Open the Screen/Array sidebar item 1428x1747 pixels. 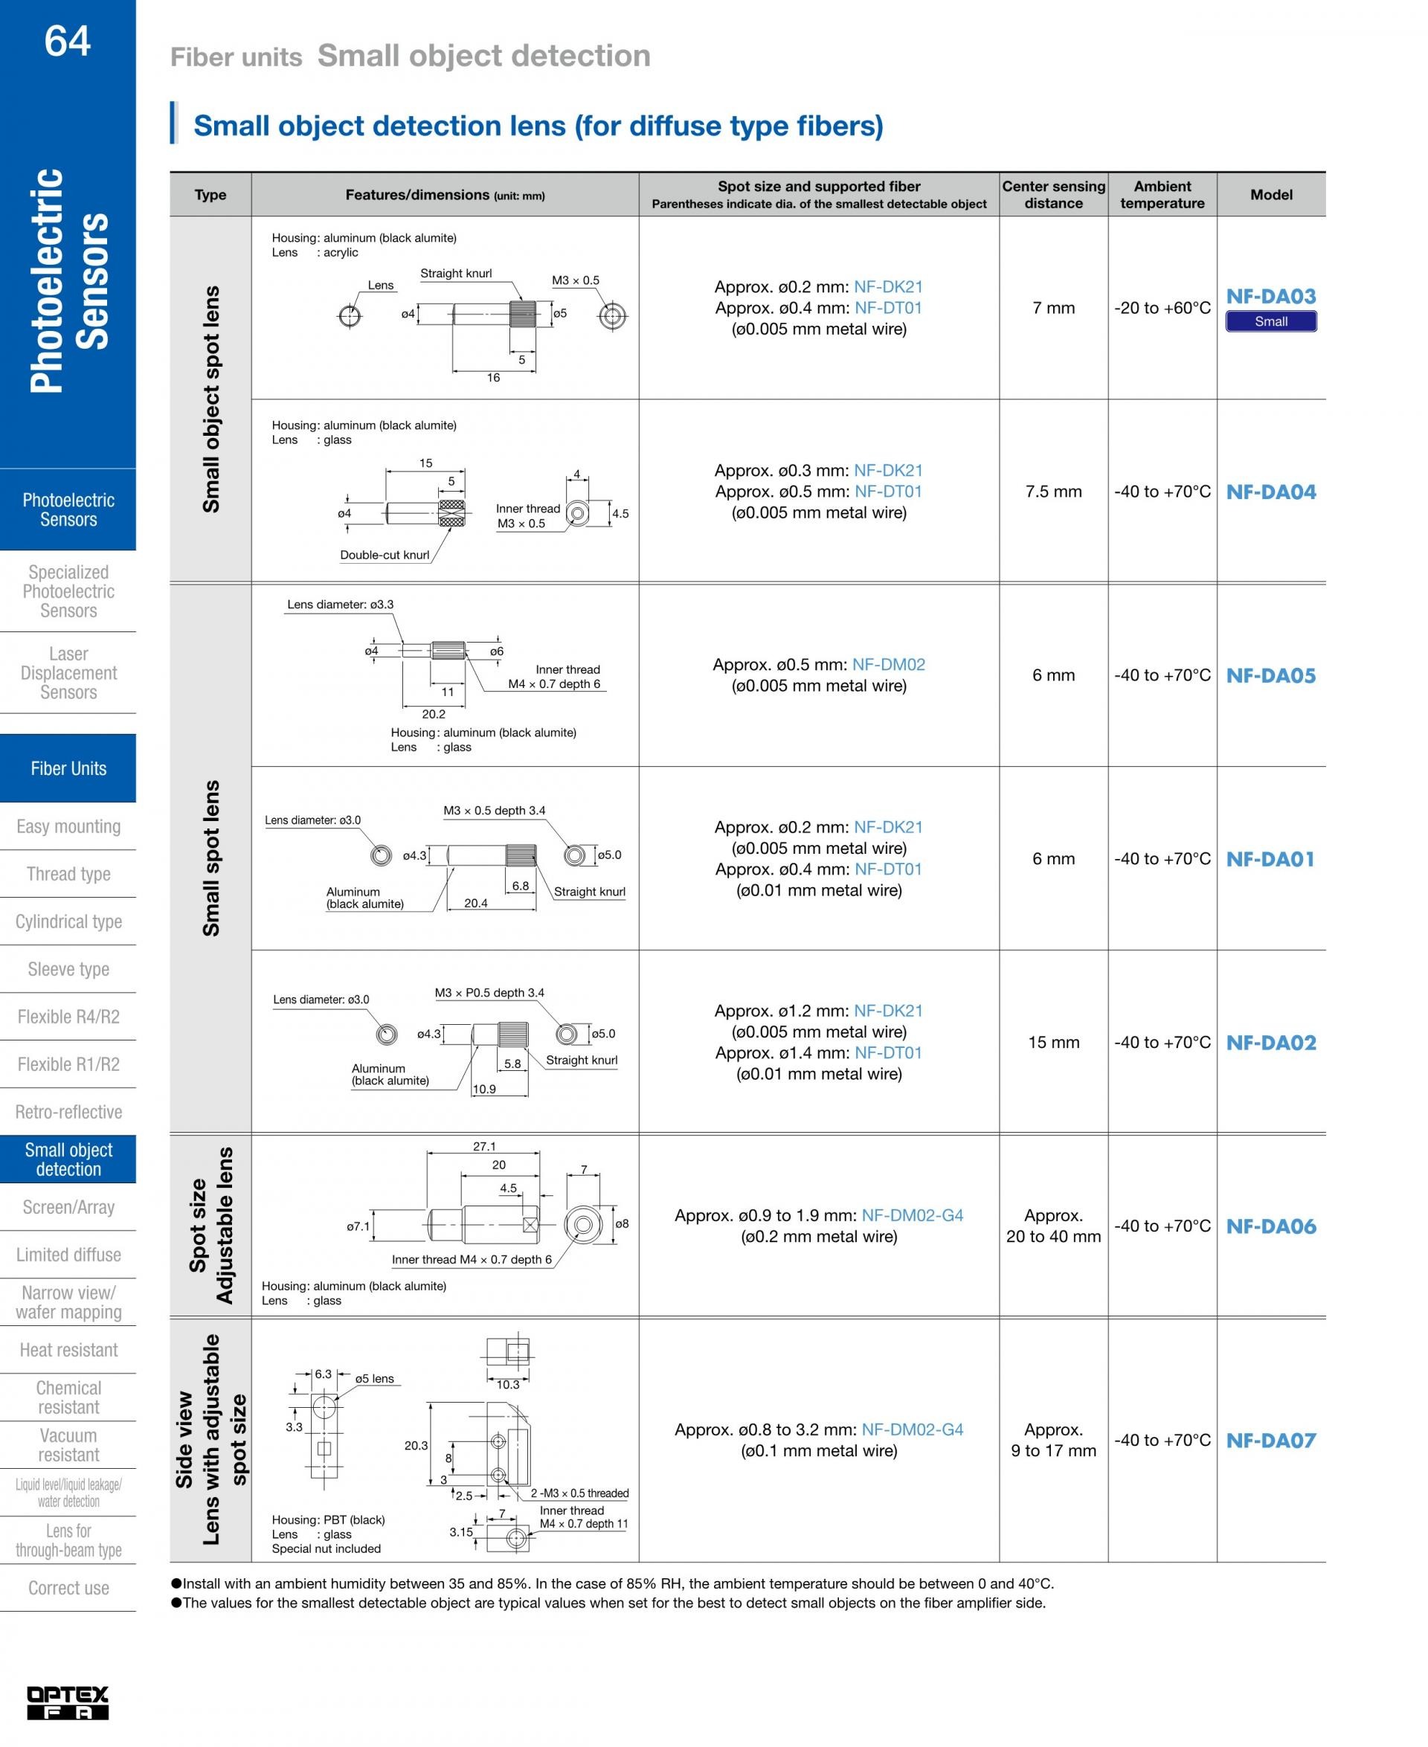coord(68,1208)
